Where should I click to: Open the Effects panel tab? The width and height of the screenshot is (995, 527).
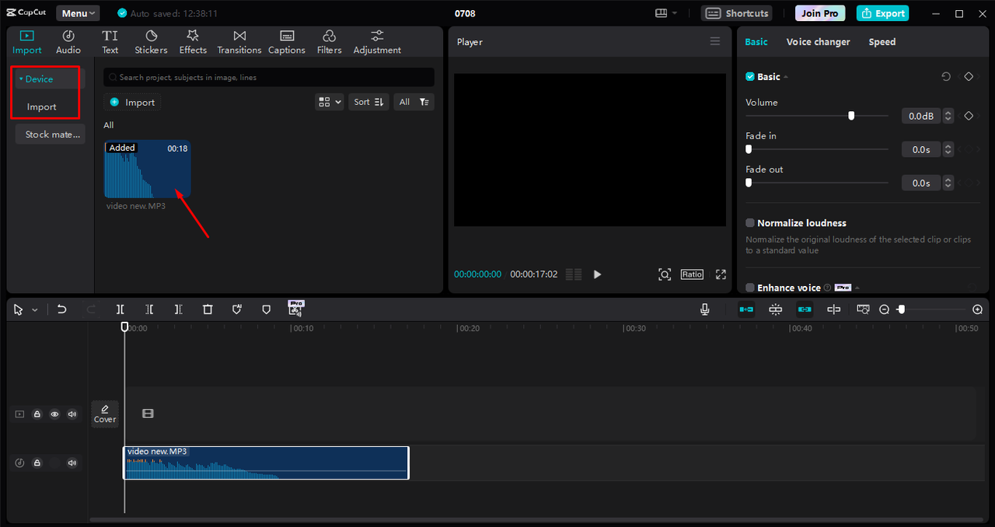(x=193, y=42)
